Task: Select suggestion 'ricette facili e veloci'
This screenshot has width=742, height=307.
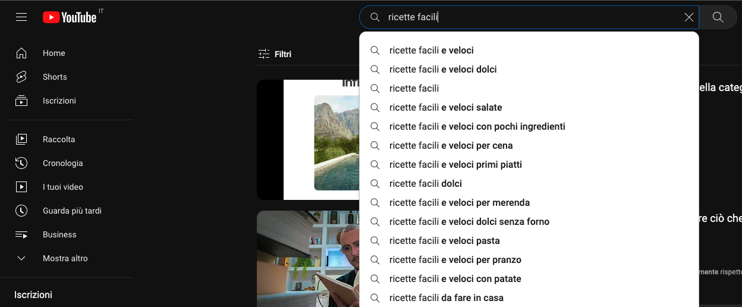Action: click(x=529, y=51)
